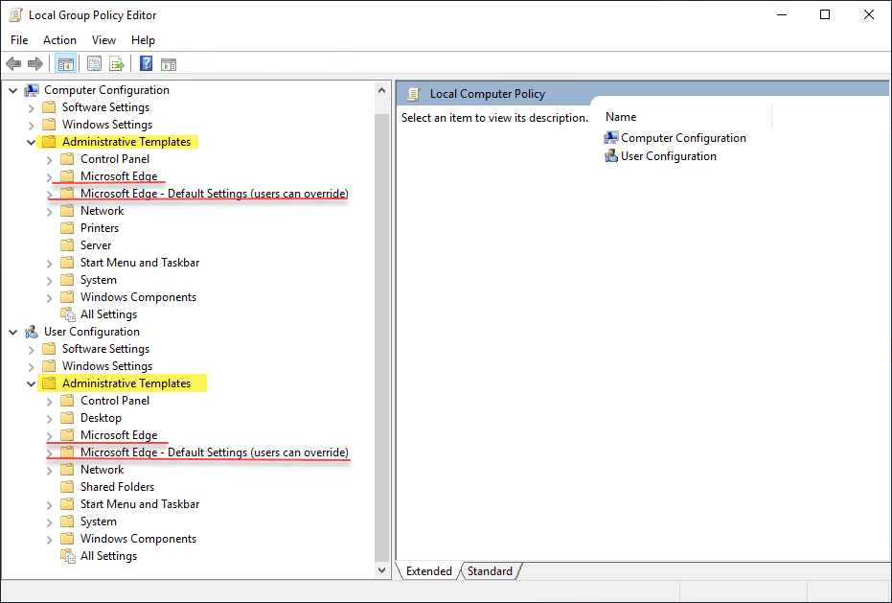Viewport: 892px width, 603px height.
Task: Collapse the User Configuration node
Action: point(13,332)
